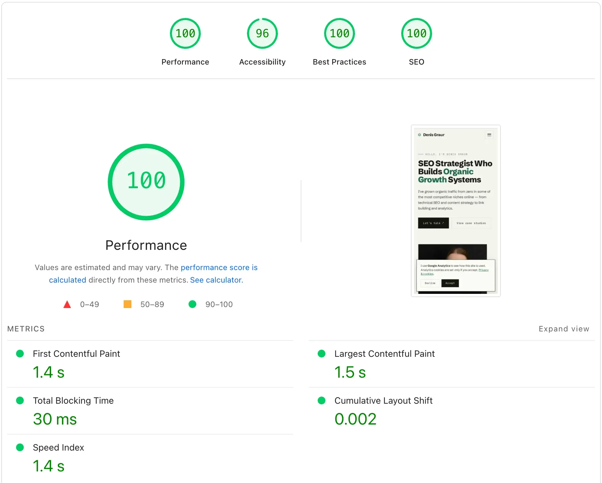
Task: Click the Decline cookie button in preview
Action: coord(430,283)
